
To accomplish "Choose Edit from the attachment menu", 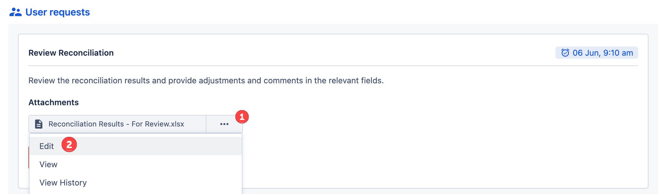I will [x=47, y=146].
